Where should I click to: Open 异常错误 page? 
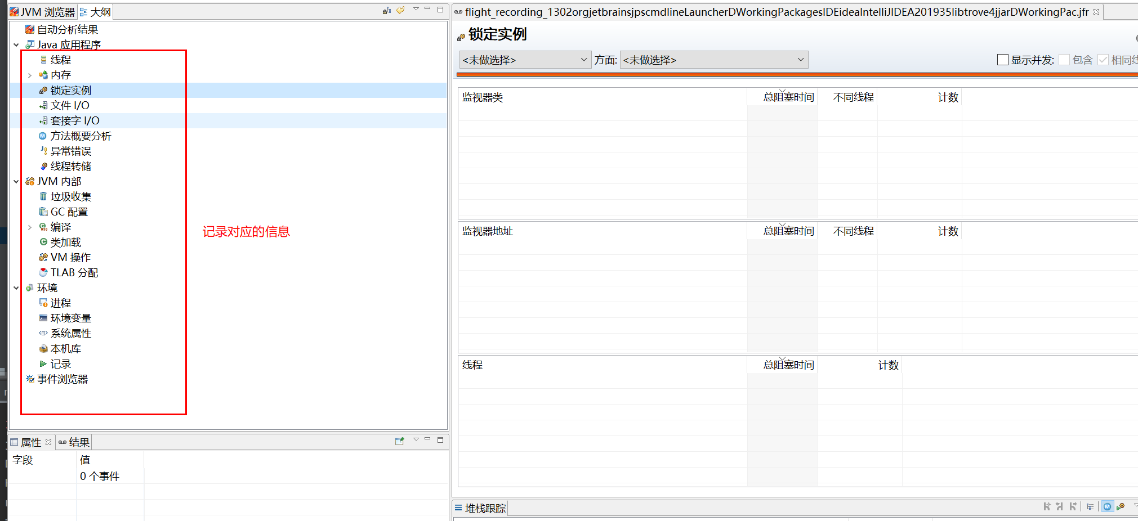(x=71, y=151)
